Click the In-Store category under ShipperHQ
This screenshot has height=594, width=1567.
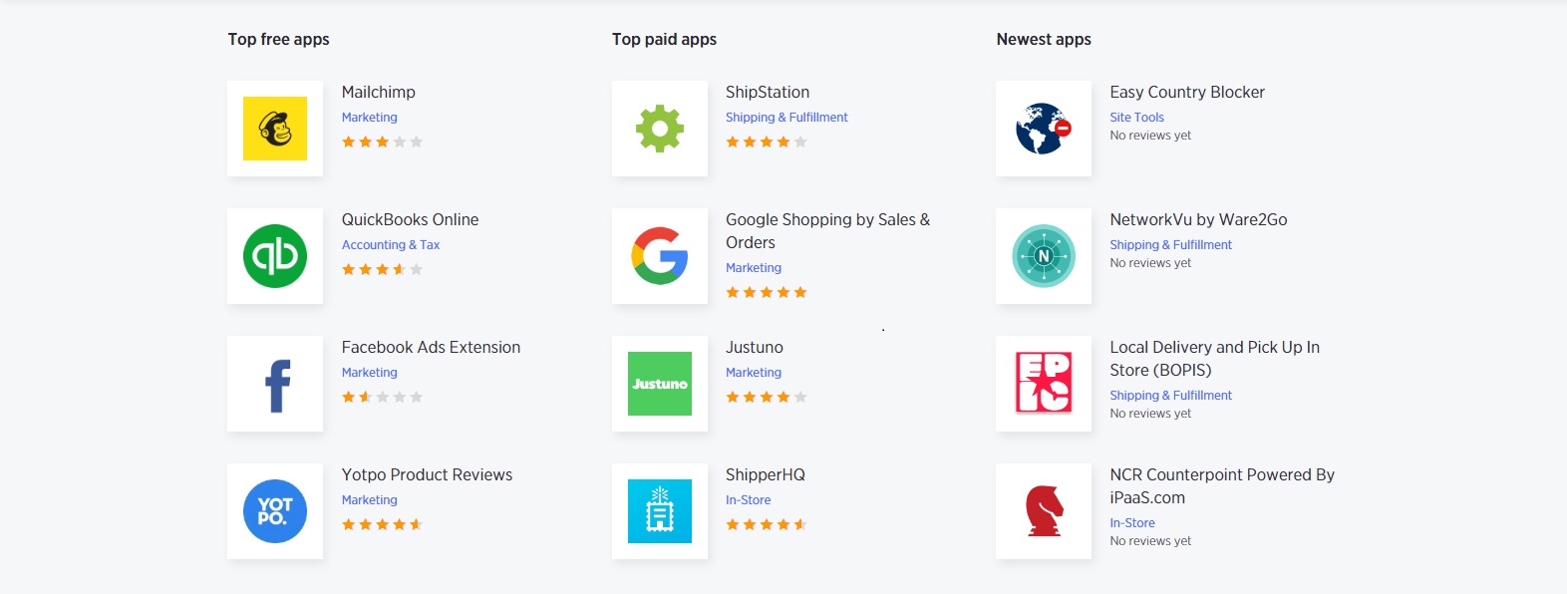(x=749, y=500)
